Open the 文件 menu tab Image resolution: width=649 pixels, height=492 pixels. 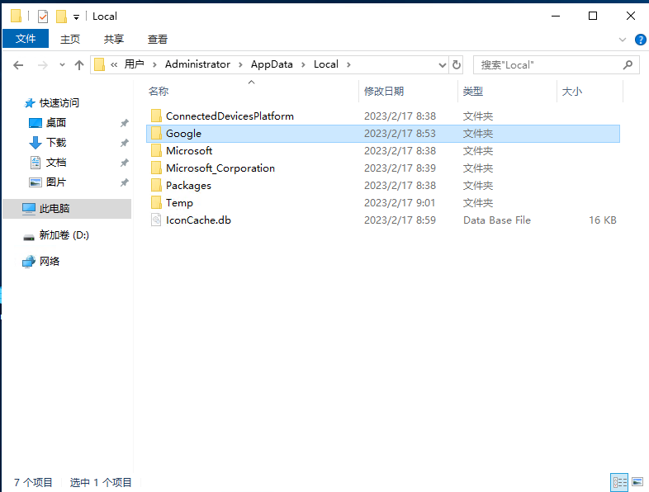click(26, 39)
